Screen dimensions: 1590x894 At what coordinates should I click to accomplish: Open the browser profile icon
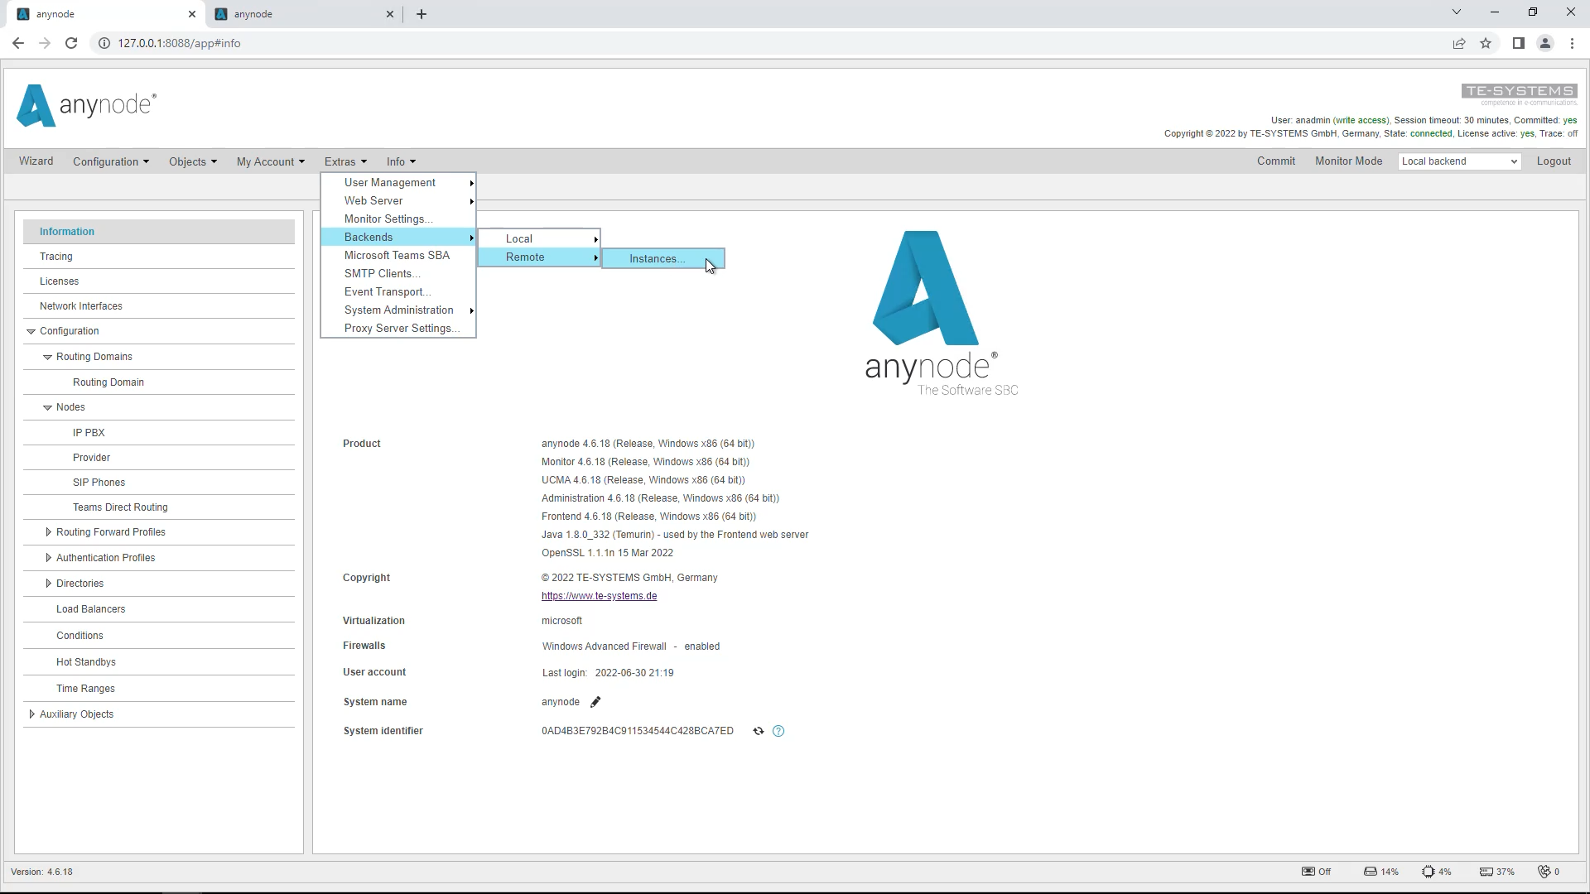(x=1544, y=43)
